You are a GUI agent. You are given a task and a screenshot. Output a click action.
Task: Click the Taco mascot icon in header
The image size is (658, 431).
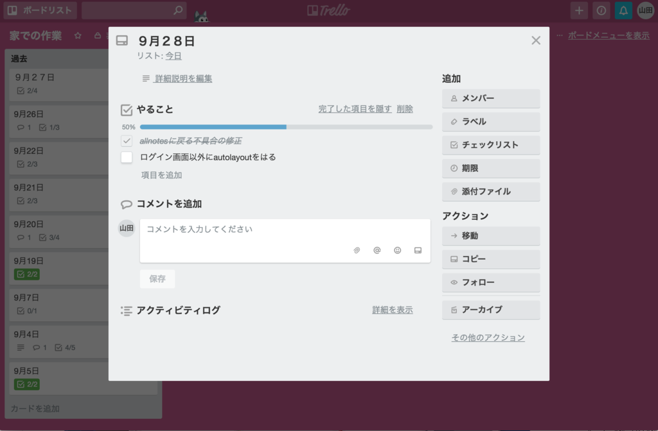click(201, 17)
